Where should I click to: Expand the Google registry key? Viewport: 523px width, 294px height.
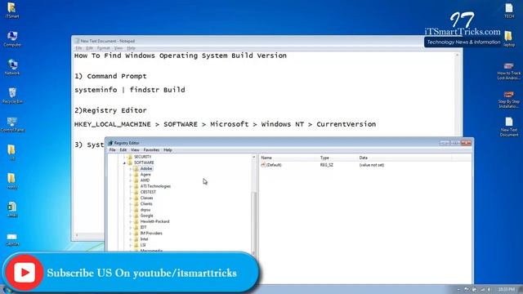[x=131, y=216]
